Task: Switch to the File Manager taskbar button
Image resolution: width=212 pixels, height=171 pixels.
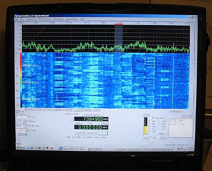Action: pyautogui.click(x=101, y=149)
